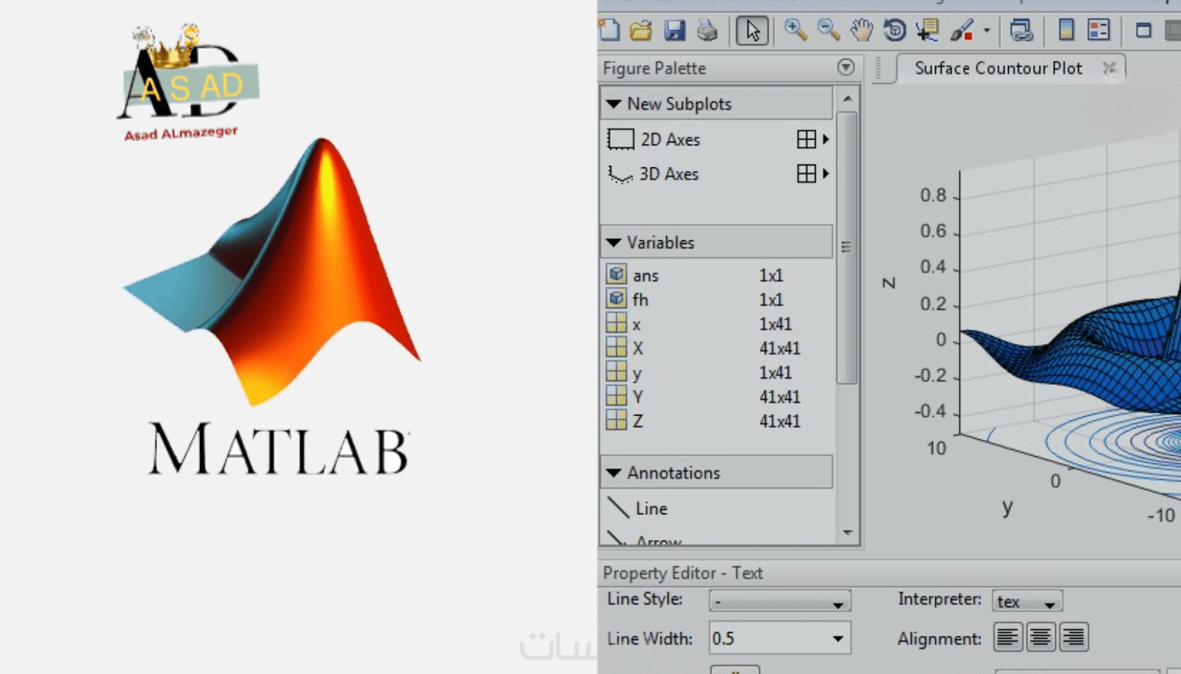Open the 2D Axes grid layout picker
The height and width of the screenshot is (674, 1181).
pyautogui.click(x=806, y=139)
